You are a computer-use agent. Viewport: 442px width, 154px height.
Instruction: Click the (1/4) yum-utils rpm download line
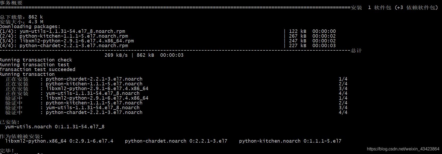coord(63,31)
